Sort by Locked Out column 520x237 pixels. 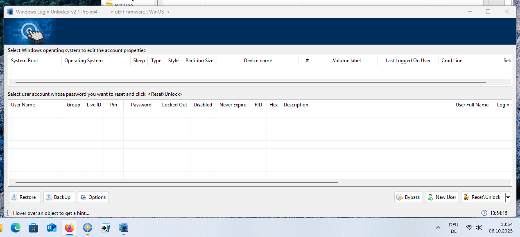pos(175,105)
